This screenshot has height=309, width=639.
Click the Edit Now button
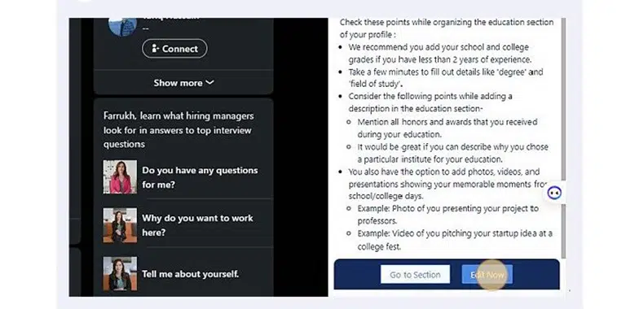point(487,275)
